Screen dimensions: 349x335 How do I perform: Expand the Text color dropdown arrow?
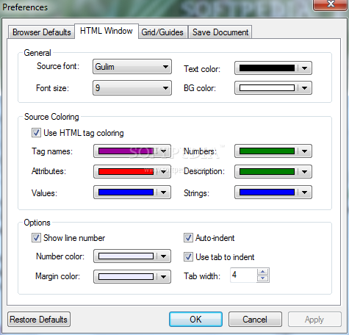point(304,68)
